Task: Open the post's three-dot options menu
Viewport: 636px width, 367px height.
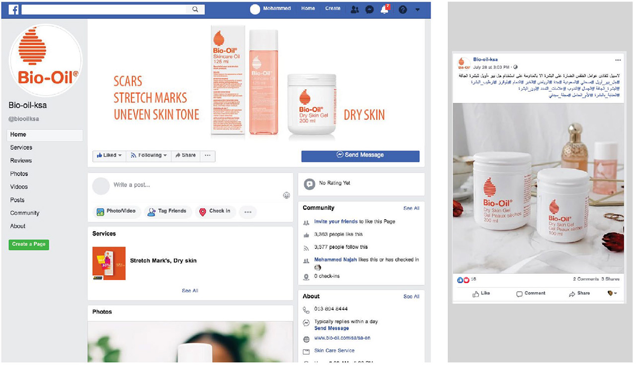Action: tap(618, 60)
